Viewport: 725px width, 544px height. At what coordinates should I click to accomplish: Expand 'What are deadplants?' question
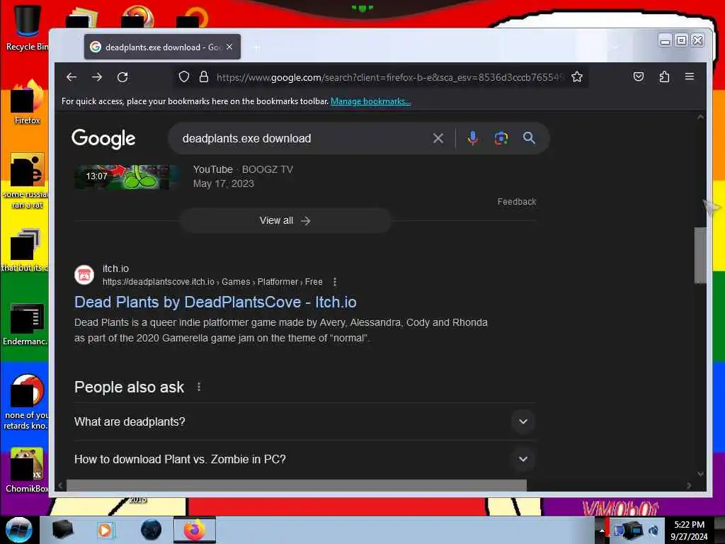[x=304, y=421]
